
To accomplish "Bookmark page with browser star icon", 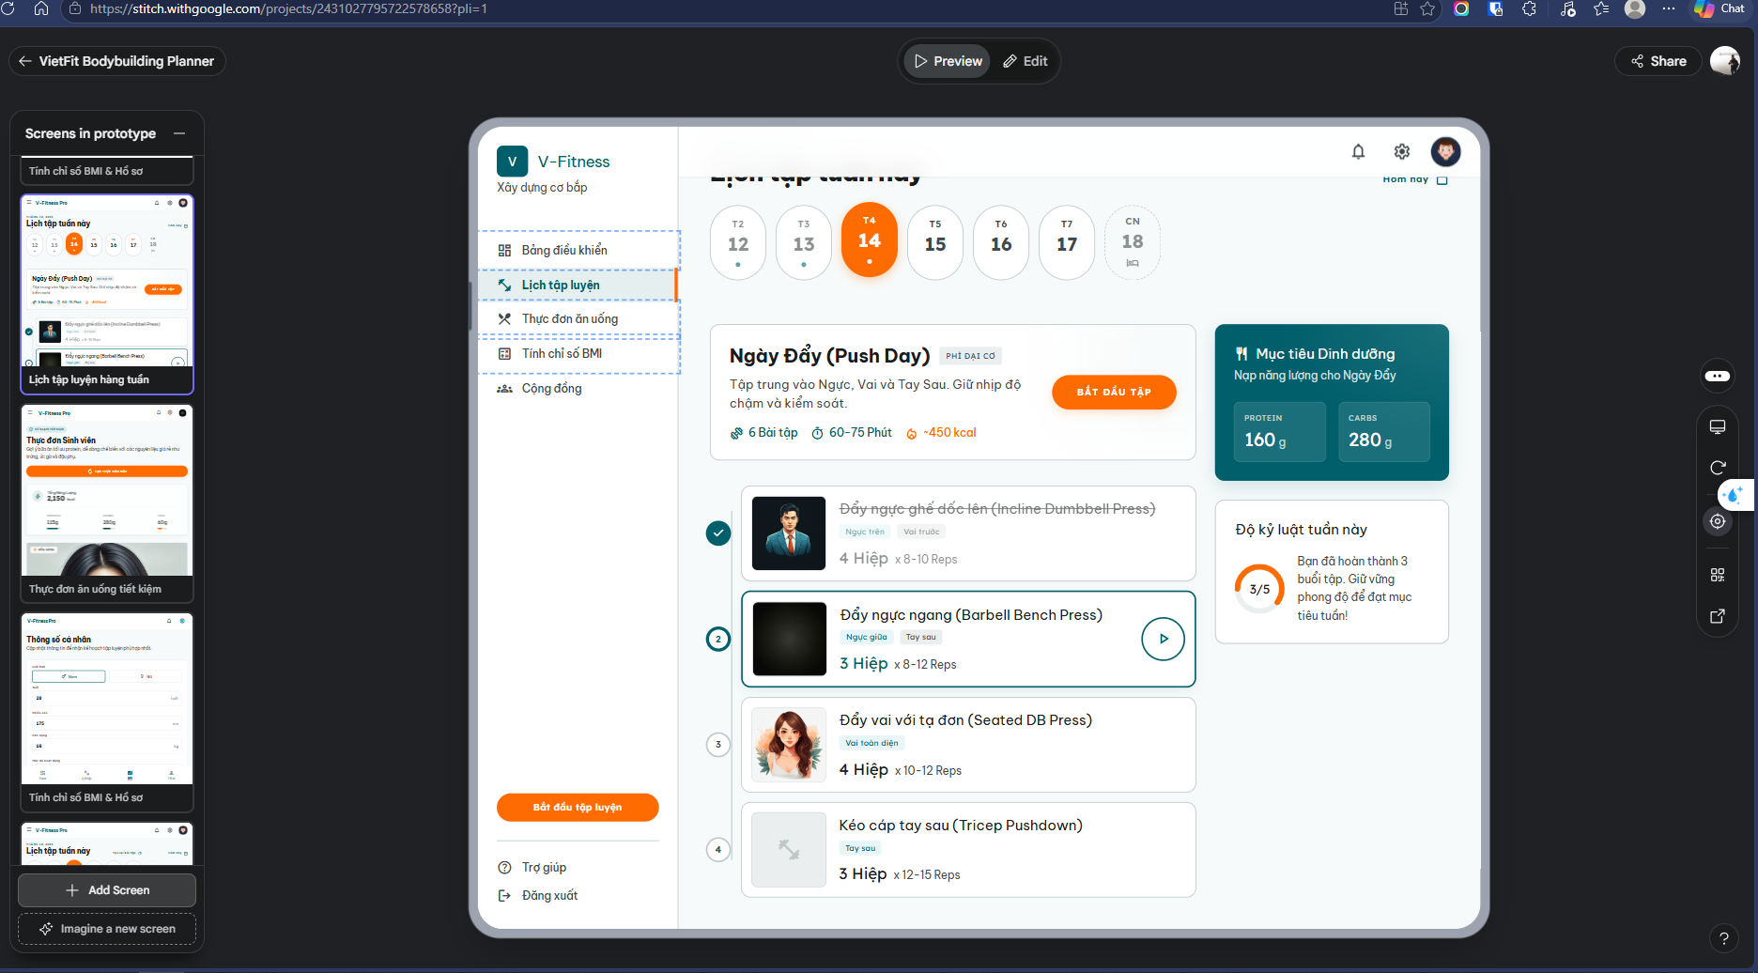I will [x=1427, y=8].
